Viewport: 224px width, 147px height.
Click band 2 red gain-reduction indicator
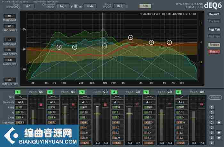click(73, 104)
